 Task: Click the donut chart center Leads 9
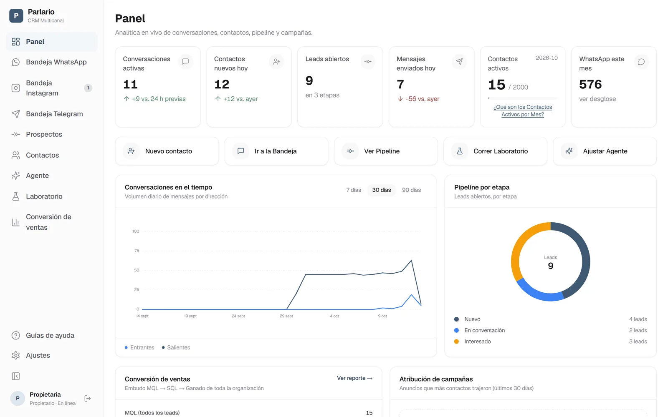tap(551, 263)
